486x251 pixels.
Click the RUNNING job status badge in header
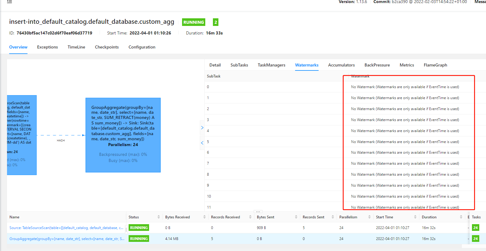tap(194, 22)
